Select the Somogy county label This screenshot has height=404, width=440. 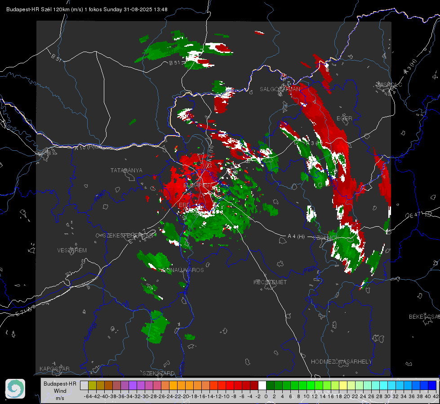(90, 331)
